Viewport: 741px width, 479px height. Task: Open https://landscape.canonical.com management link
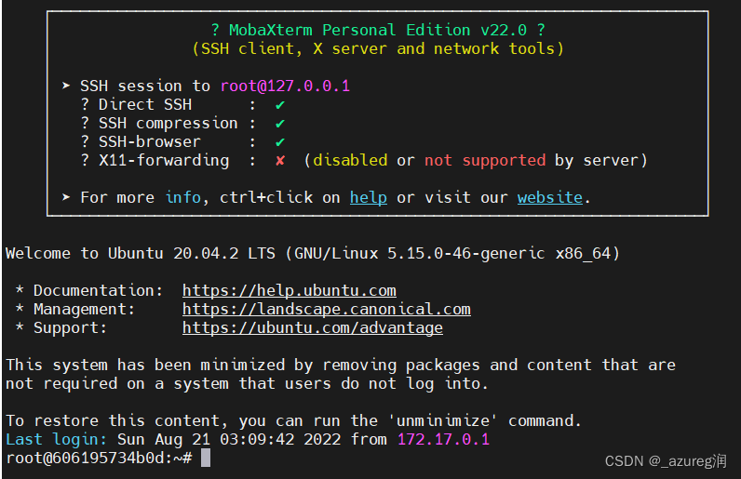327,309
